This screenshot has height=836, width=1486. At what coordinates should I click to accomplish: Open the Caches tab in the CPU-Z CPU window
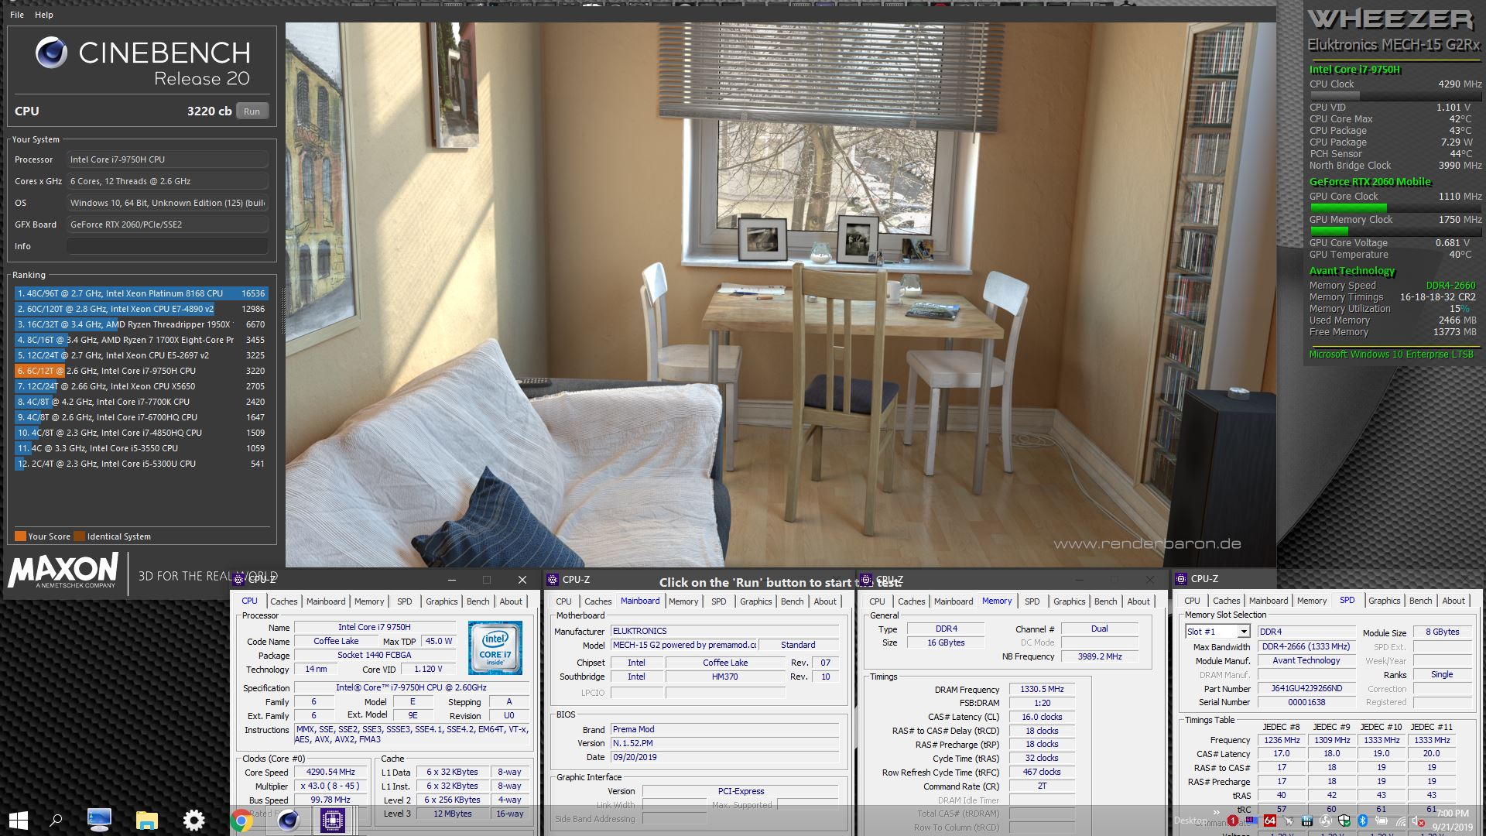283,601
